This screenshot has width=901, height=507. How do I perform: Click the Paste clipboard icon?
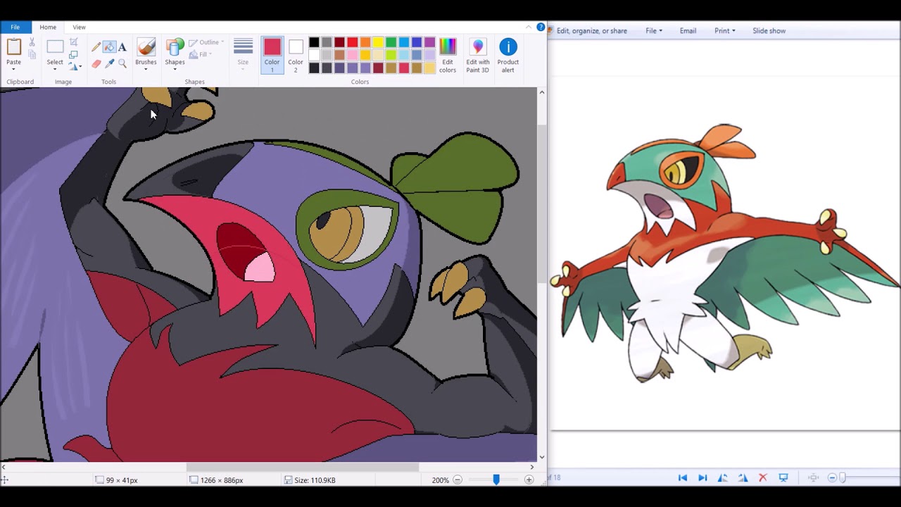[x=13, y=47]
